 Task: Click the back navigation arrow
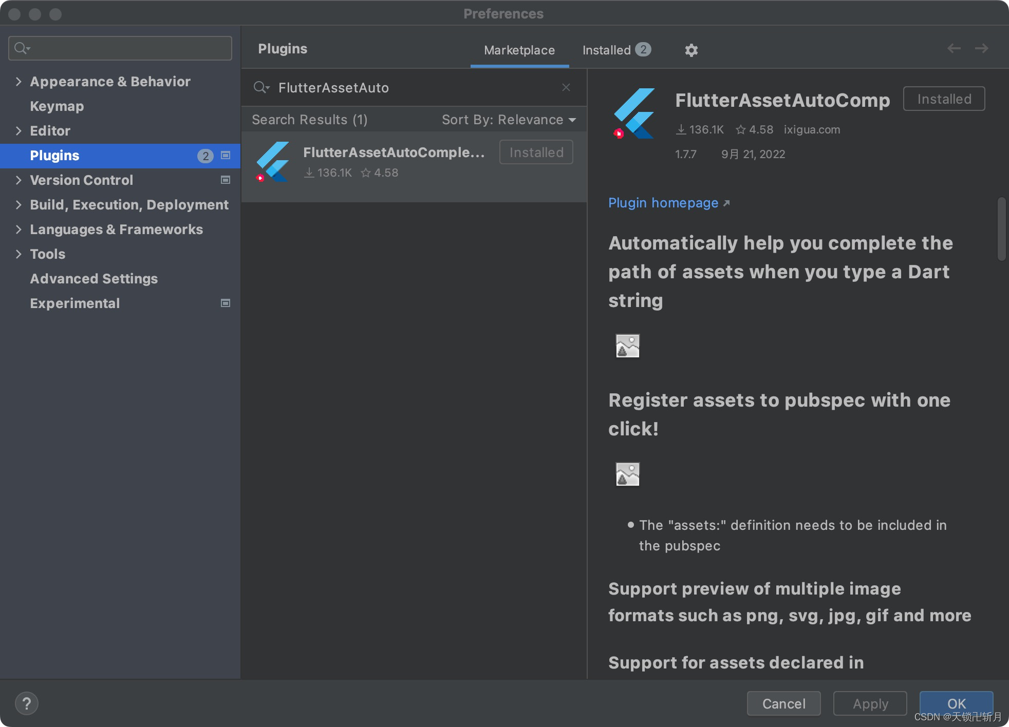pyautogui.click(x=954, y=48)
